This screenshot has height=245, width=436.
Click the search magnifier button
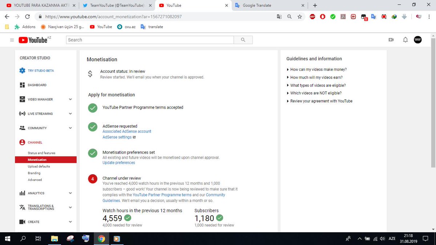click(243, 40)
